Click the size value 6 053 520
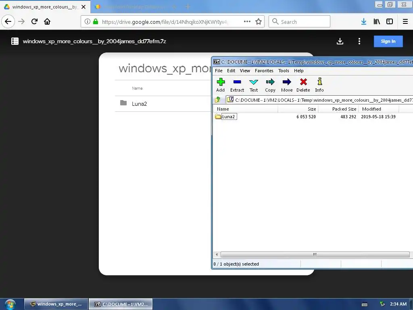This screenshot has width=413, height=310. pos(306,117)
